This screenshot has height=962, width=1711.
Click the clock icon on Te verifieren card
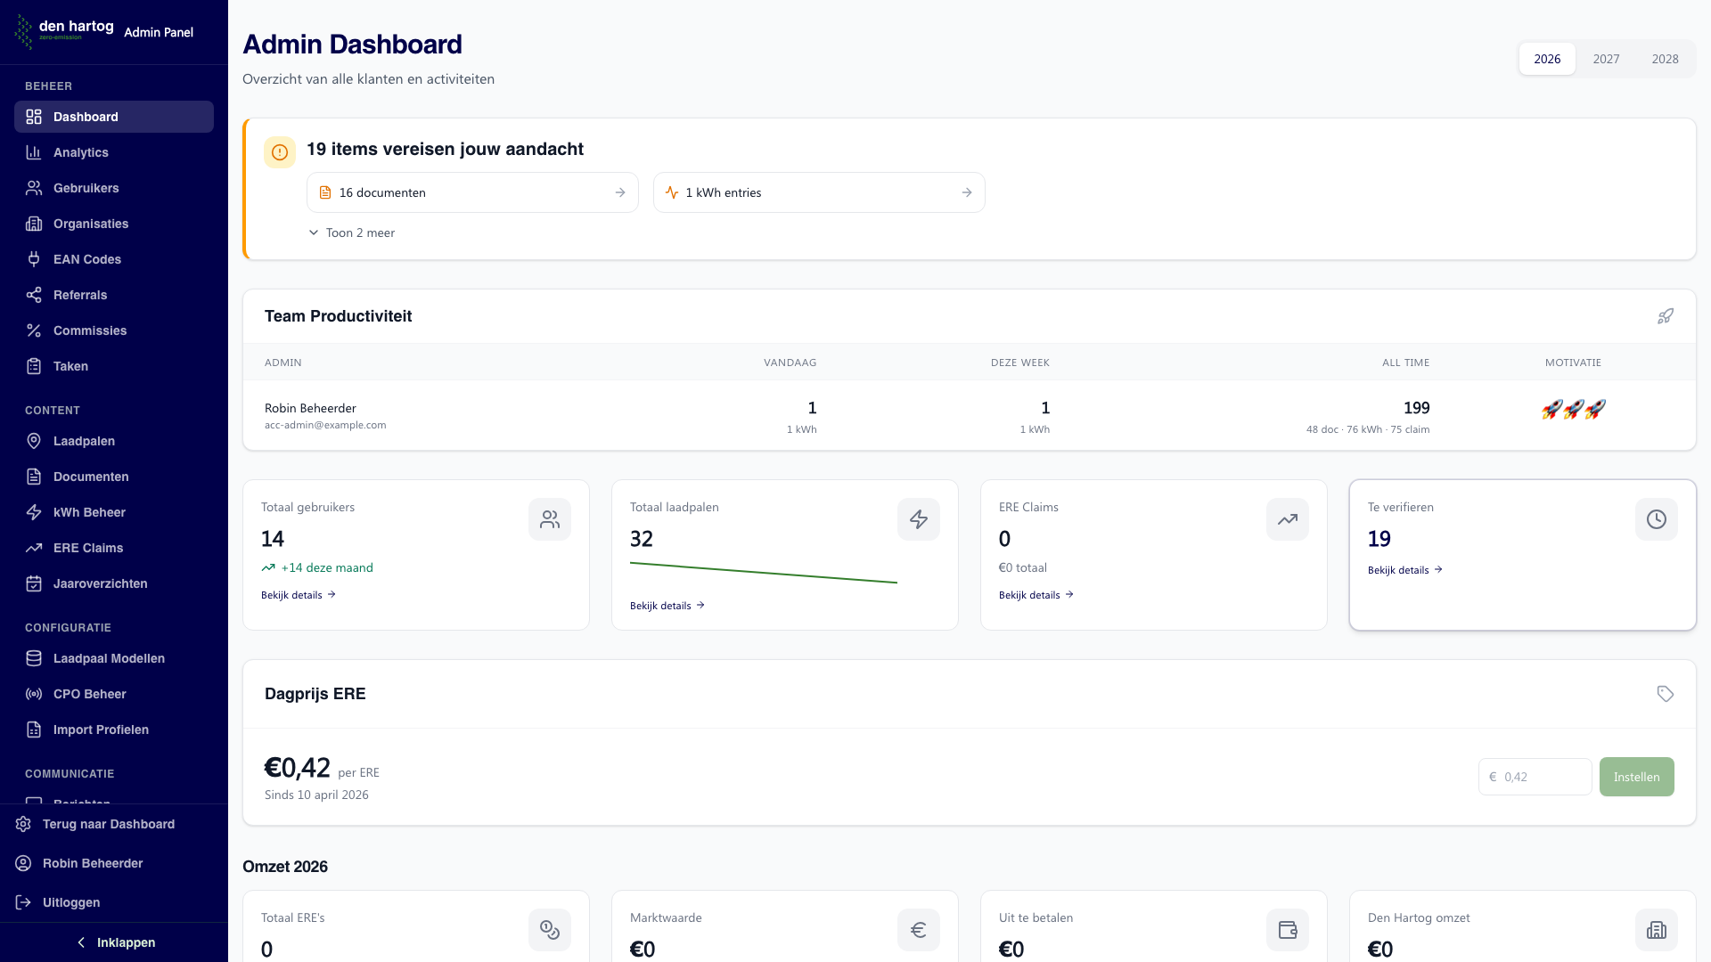point(1657,519)
